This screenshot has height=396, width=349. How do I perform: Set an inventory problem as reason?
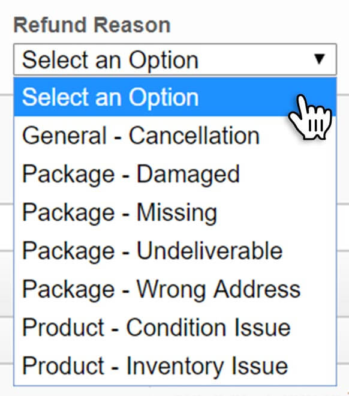click(x=175, y=366)
